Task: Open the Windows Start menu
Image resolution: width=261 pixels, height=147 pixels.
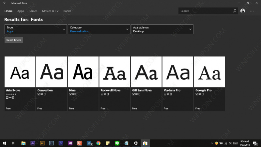Action: click(x=5, y=143)
